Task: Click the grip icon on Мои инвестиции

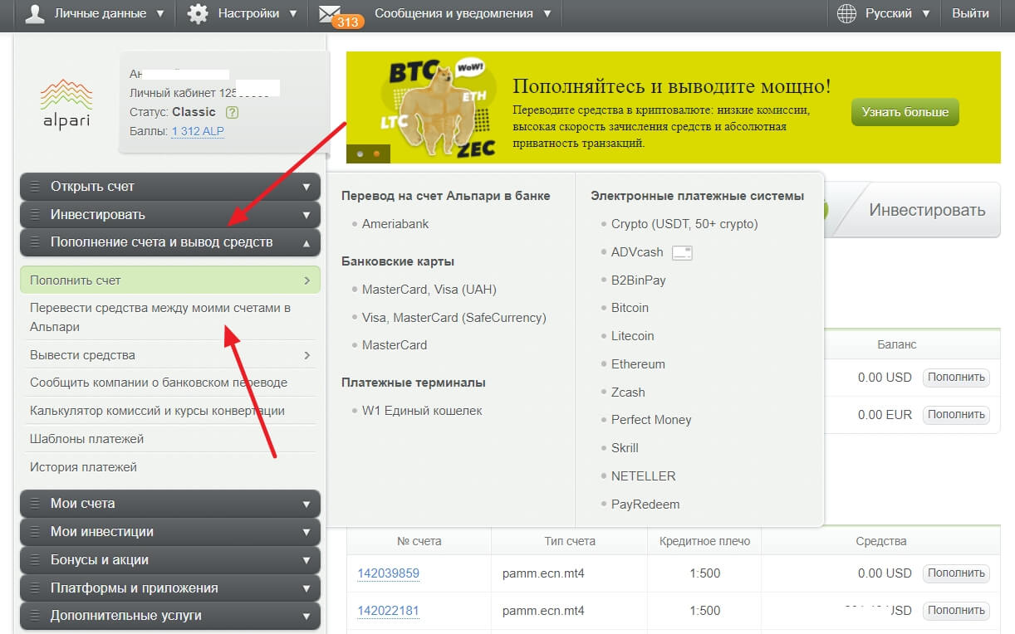Action: coord(35,532)
